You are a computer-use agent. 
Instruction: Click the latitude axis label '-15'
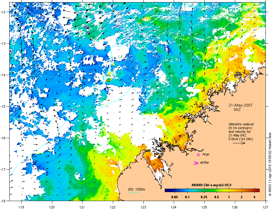tap(4, 106)
